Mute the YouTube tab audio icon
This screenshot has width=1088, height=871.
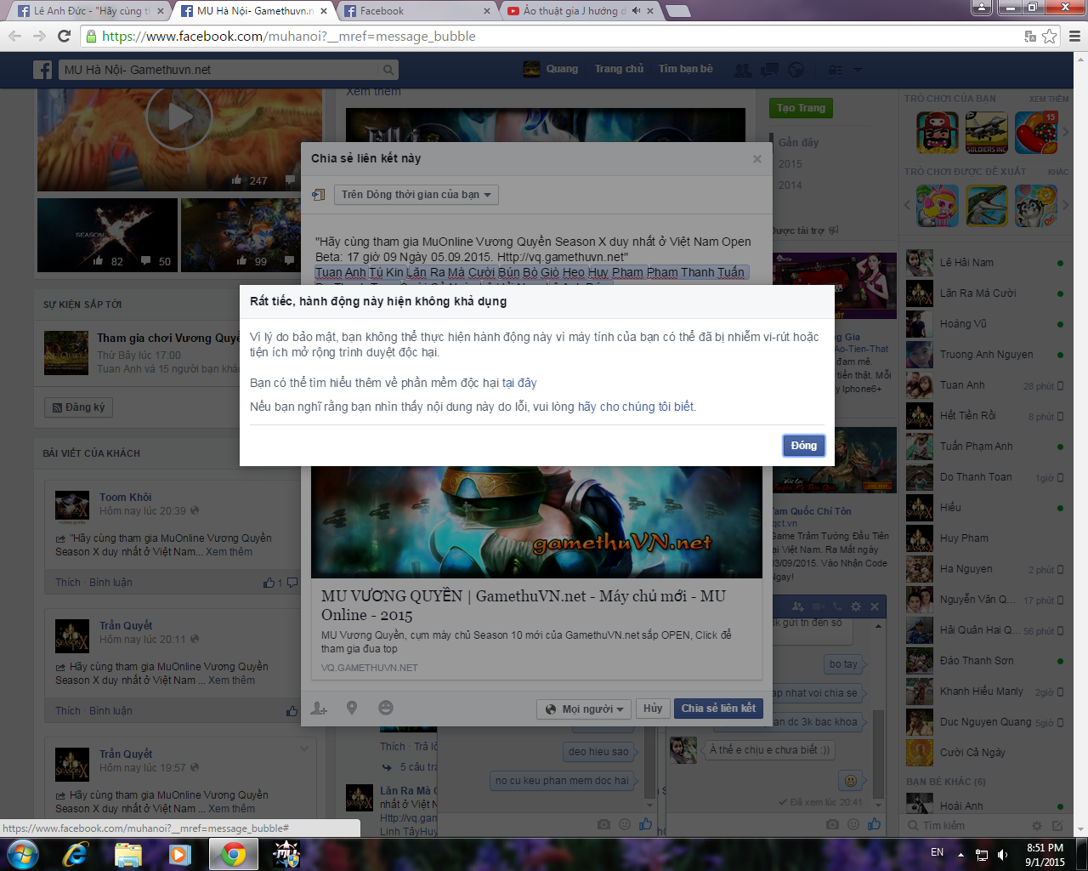[637, 11]
